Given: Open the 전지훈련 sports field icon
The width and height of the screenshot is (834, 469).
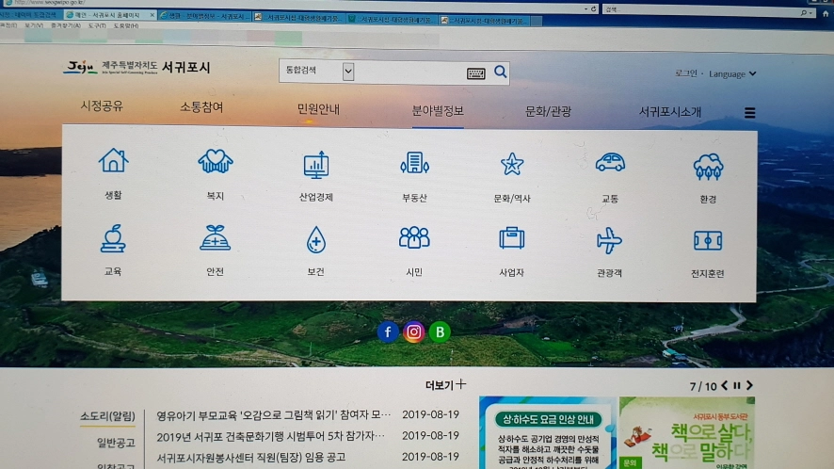Looking at the screenshot, I should click(x=708, y=241).
